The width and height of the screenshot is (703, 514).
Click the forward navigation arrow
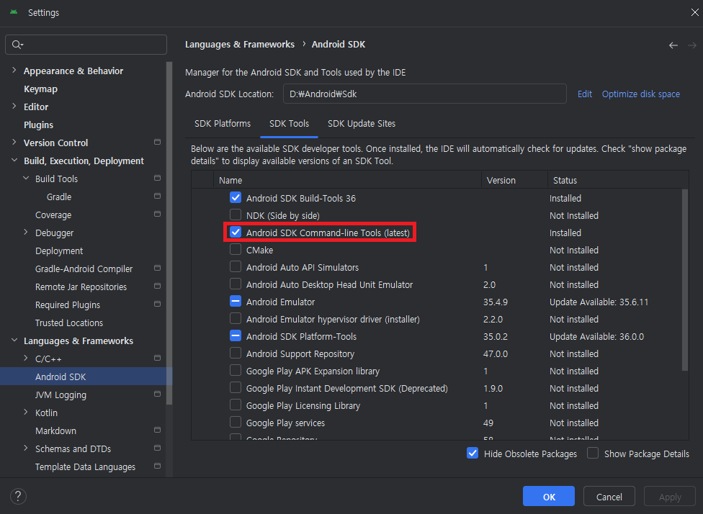click(691, 45)
